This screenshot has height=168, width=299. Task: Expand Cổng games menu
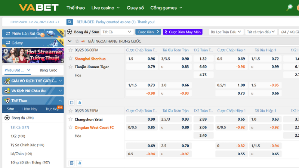[166, 8]
